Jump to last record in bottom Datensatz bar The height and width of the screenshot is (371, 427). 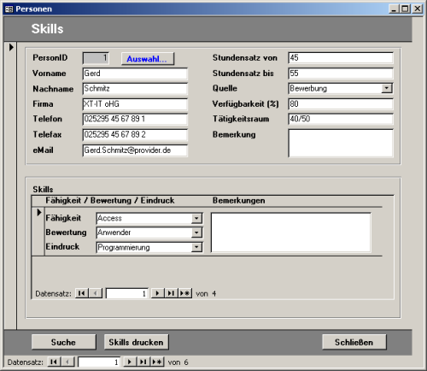143,362
